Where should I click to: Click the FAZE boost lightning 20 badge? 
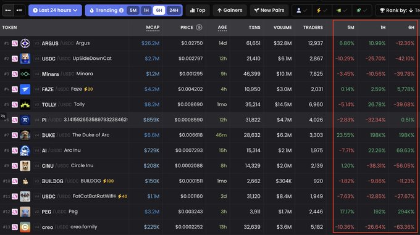[x=88, y=89]
